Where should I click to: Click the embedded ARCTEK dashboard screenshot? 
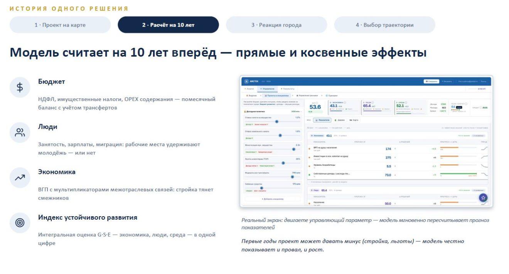click(x=366, y=142)
